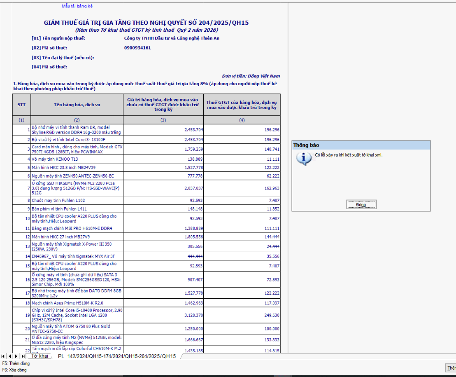Select value cell 3.120.370 for Intel Core i5-10400
The height and width of the screenshot is (377, 456).
(x=163, y=315)
